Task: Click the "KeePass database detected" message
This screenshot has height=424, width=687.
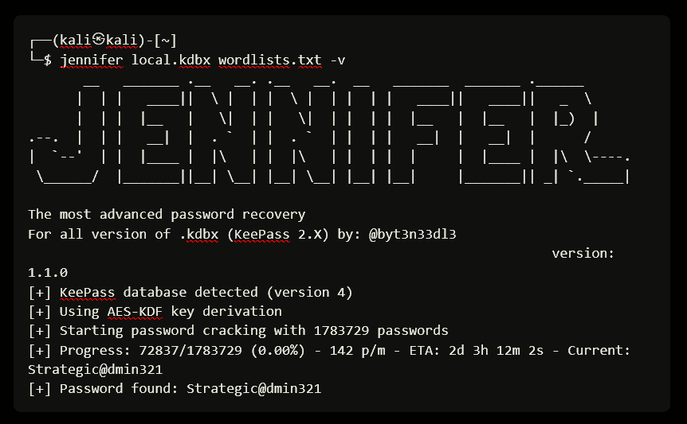Action: [159, 292]
